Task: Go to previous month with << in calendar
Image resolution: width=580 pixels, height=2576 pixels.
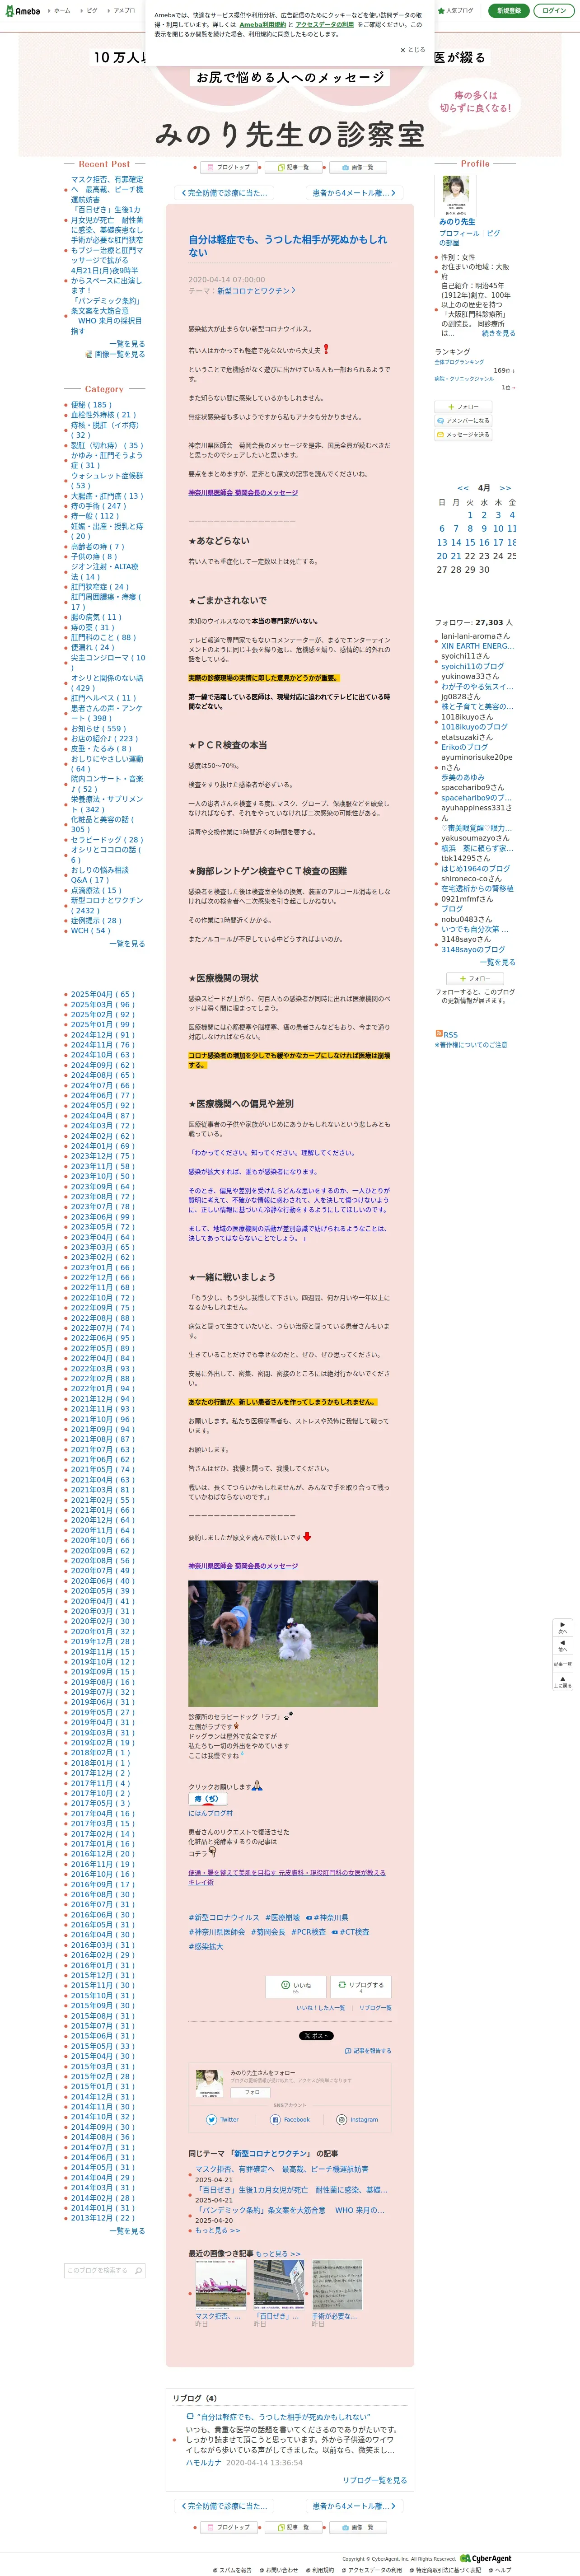Action: click(462, 488)
